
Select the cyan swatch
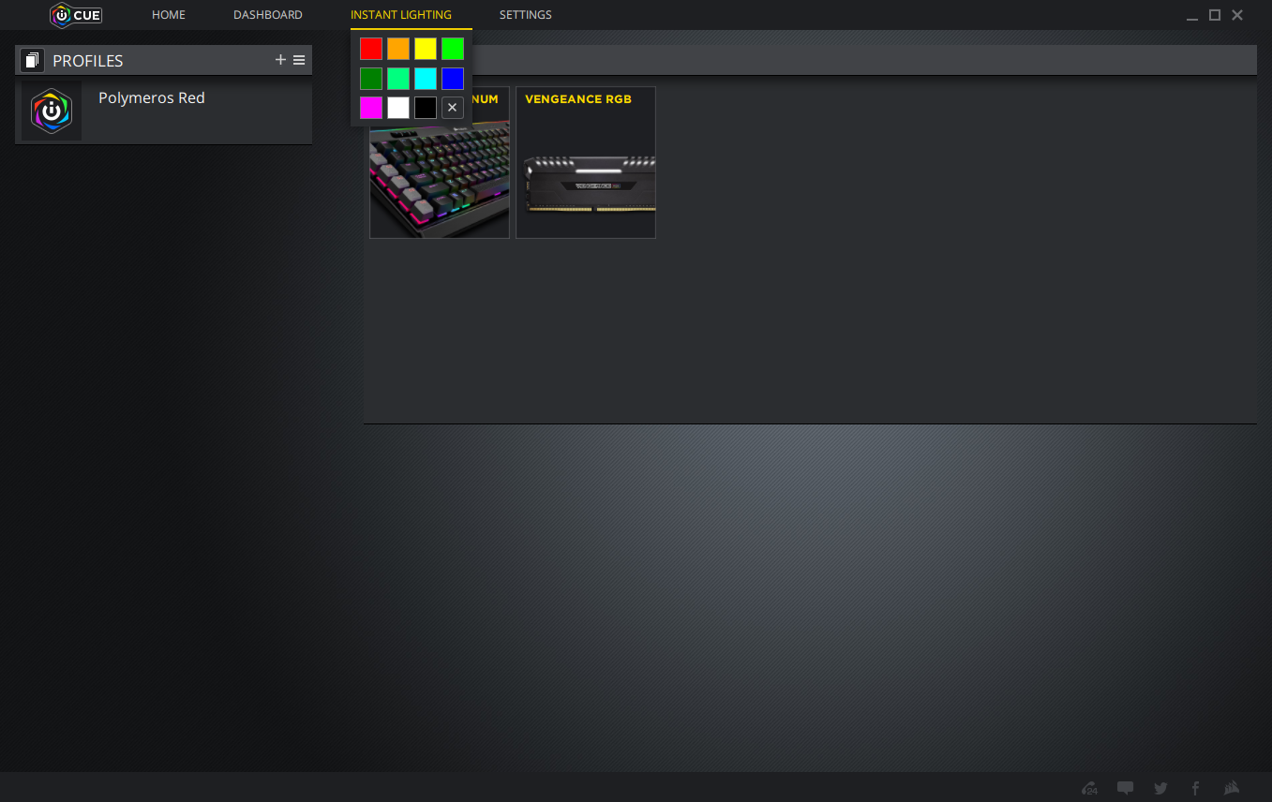(426, 79)
